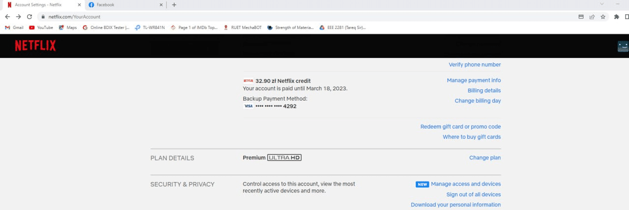Reload the Netflix account page
Viewport: 629px width, 210px height.
(x=29, y=17)
